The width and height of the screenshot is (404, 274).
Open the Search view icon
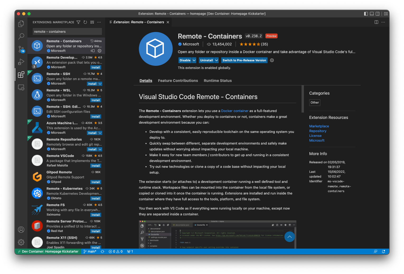pos(21,36)
